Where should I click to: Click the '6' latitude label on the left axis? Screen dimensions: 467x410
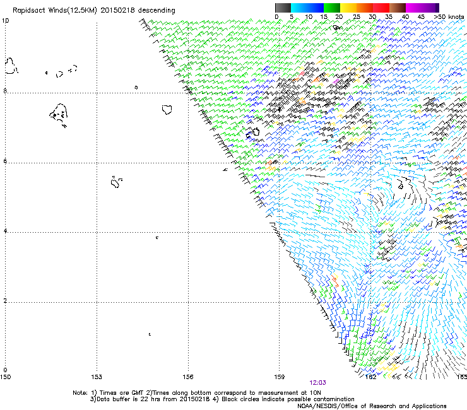click(5, 161)
